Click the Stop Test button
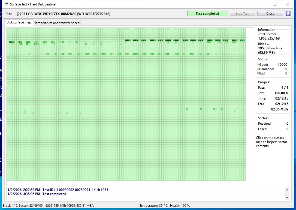 (242, 14)
